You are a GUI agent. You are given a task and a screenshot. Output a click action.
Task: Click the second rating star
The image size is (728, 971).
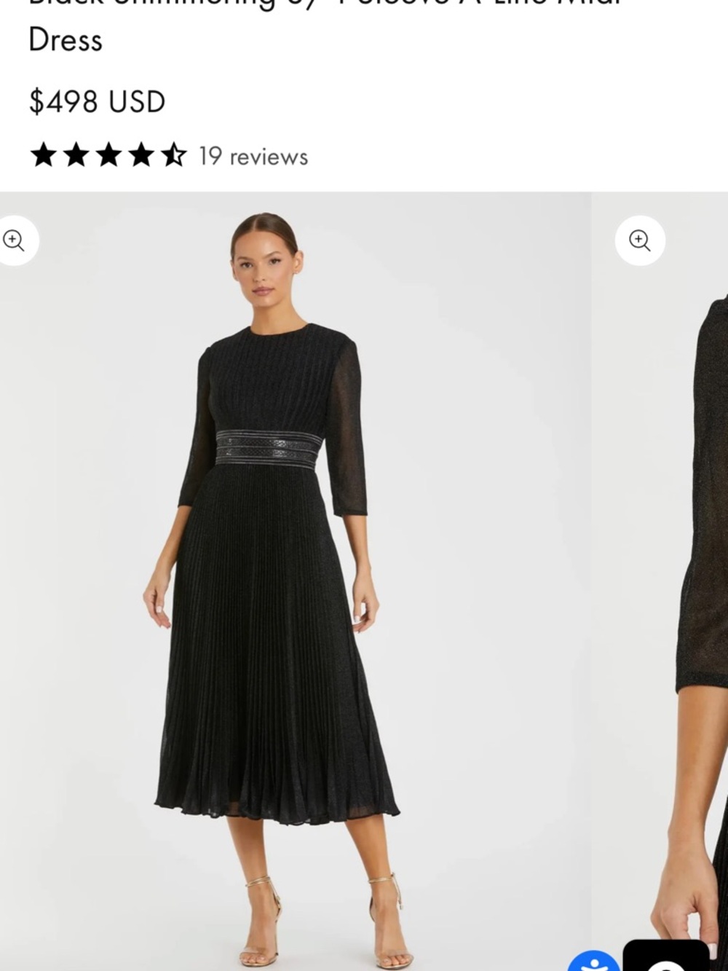coord(76,155)
